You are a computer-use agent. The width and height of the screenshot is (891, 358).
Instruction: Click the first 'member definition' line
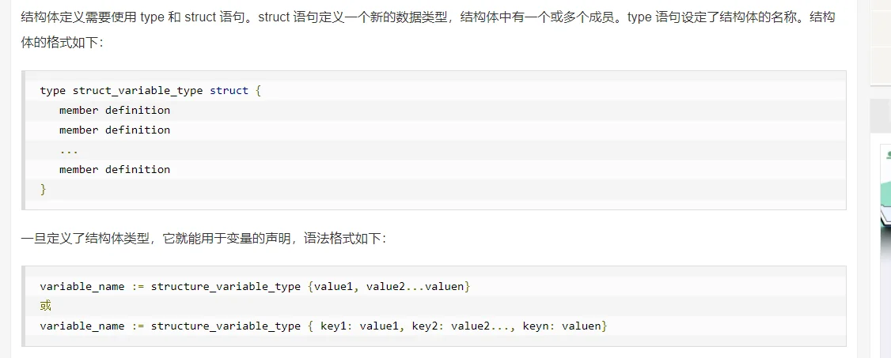click(115, 110)
